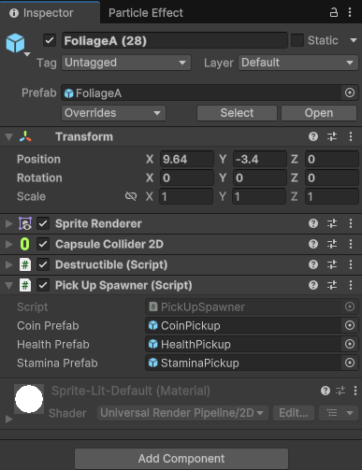Click the prefab Open button
362x470 pixels.
pyautogui.click(x=319, y=113)
